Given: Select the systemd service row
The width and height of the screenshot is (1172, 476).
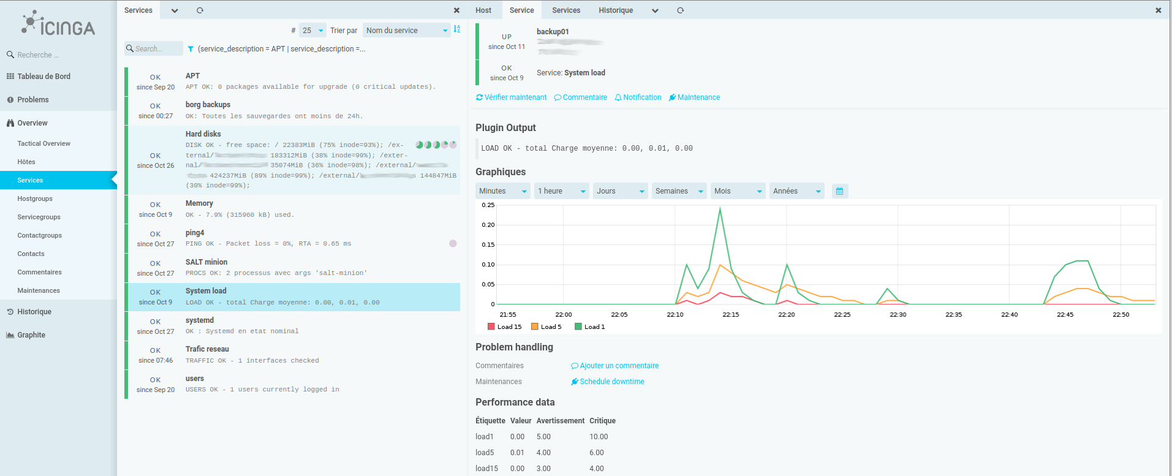Looking at the screenshot, I should 292,326.
